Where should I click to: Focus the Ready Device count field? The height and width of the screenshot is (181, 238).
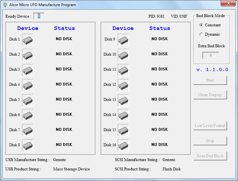[x=39, y=16]
